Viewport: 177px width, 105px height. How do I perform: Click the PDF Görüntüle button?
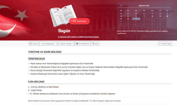[x=79, y=21]
